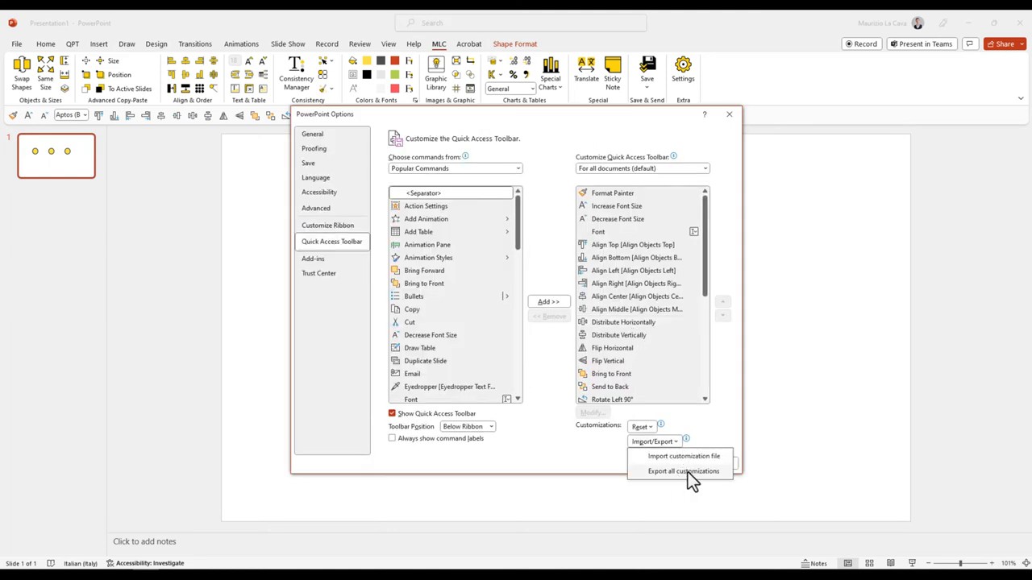Adjust the zoom slider in status bar
Image resolution: width=1032 pixels, height=580 pixels.
coord(960,563)
